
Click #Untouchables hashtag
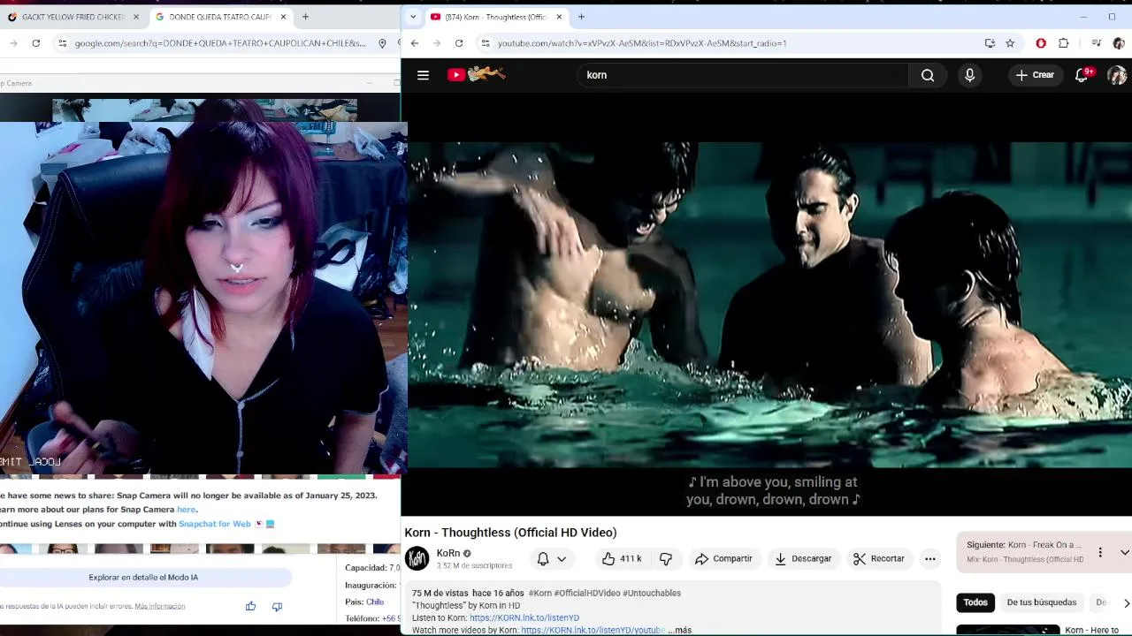pyautogui.click(x=652, y=593)
